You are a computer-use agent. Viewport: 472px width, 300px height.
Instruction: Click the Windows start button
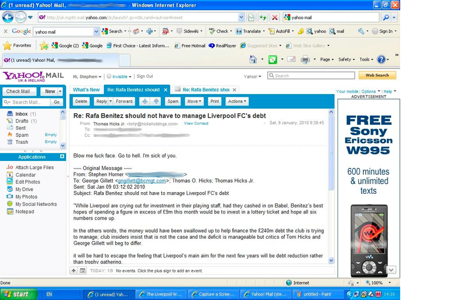[x=19, y=294]
